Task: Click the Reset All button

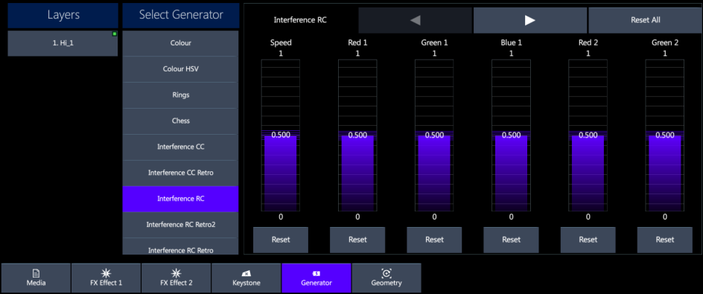Action: coord(645,20)
